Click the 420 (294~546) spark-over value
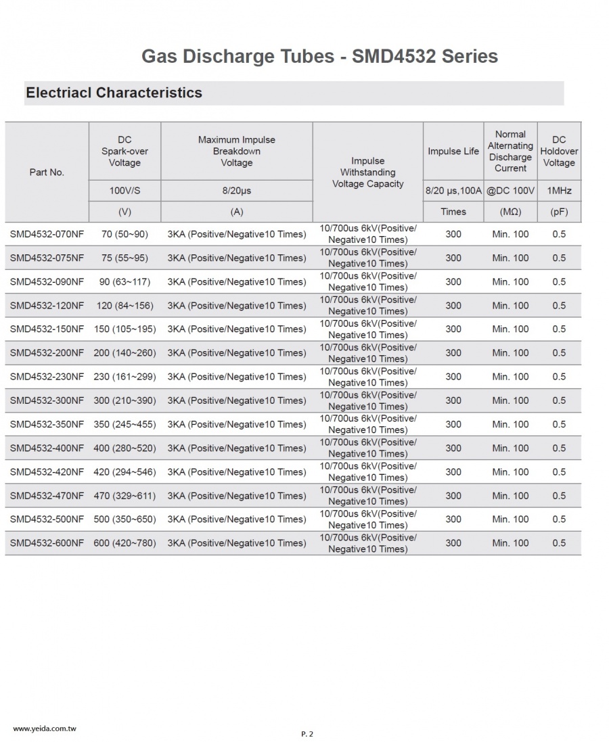The width and height of the screenshot is (609, 742). pos(125,472)
